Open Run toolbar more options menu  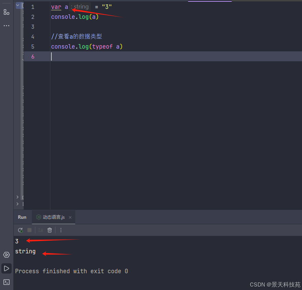point(61,230)
